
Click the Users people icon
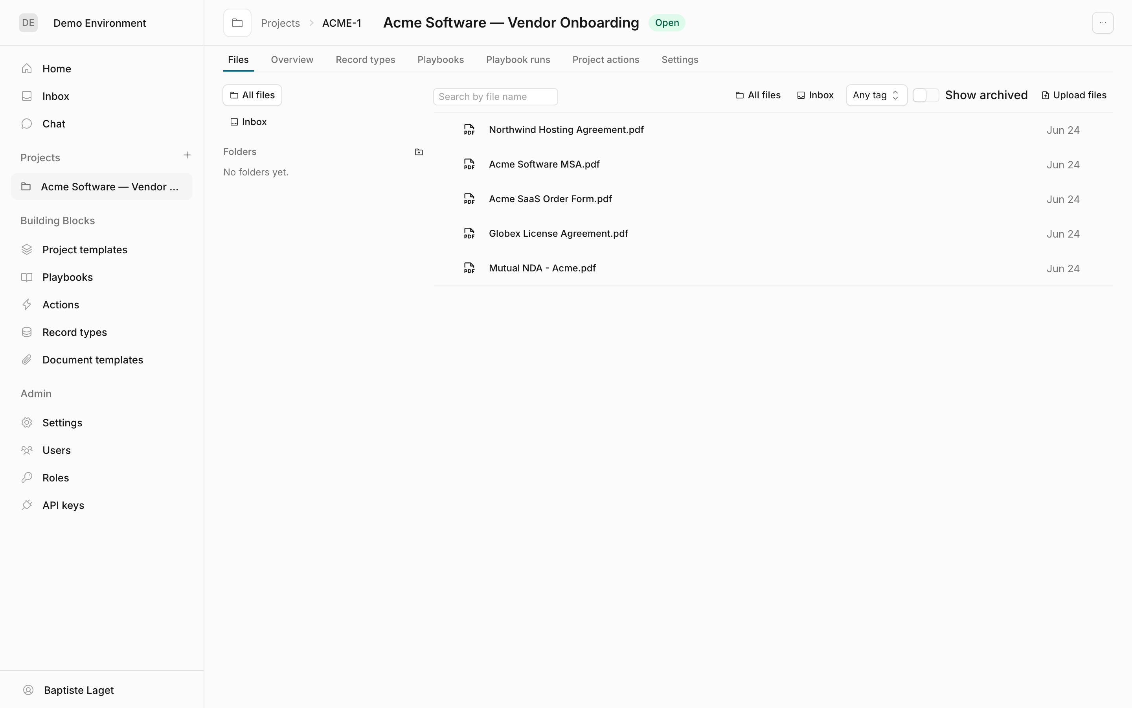click(27, 450)
